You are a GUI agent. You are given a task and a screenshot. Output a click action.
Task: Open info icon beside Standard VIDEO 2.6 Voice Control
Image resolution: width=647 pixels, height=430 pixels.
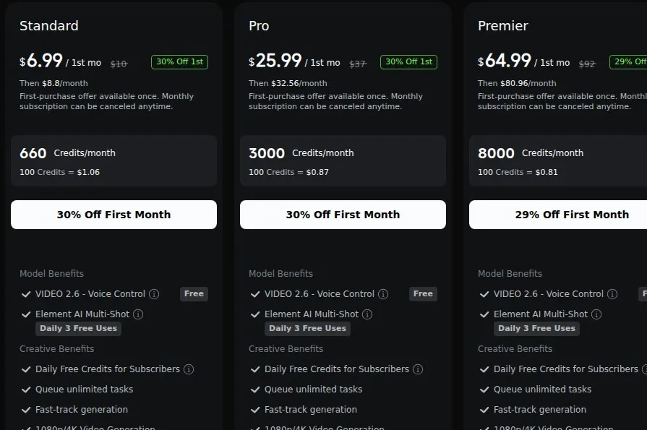(154, 294)
